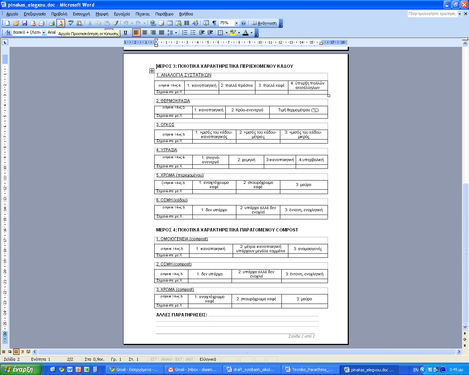Click the Line Spacing icon
Image resolution: width=469 pixels, height=375 pixels.
(170, 33)
